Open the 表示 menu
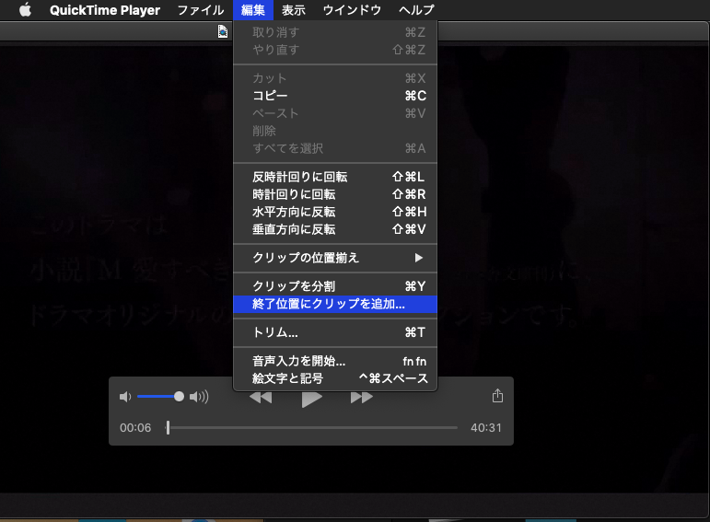The width and height of the screenshot is (710, 522). coord(294,10)
